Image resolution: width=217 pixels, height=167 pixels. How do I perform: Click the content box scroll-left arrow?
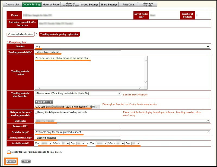point(39,88)
